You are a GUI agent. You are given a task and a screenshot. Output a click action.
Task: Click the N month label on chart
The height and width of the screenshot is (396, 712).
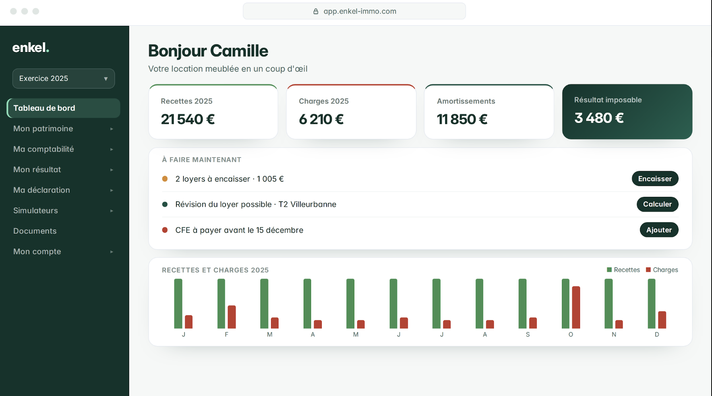(x=614, y=334)
